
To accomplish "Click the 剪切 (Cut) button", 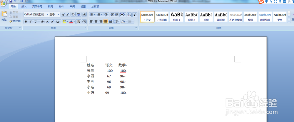I will 14,12.
